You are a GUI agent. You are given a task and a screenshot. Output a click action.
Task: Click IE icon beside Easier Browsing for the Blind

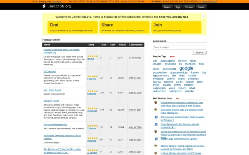(x=156, y=124)
